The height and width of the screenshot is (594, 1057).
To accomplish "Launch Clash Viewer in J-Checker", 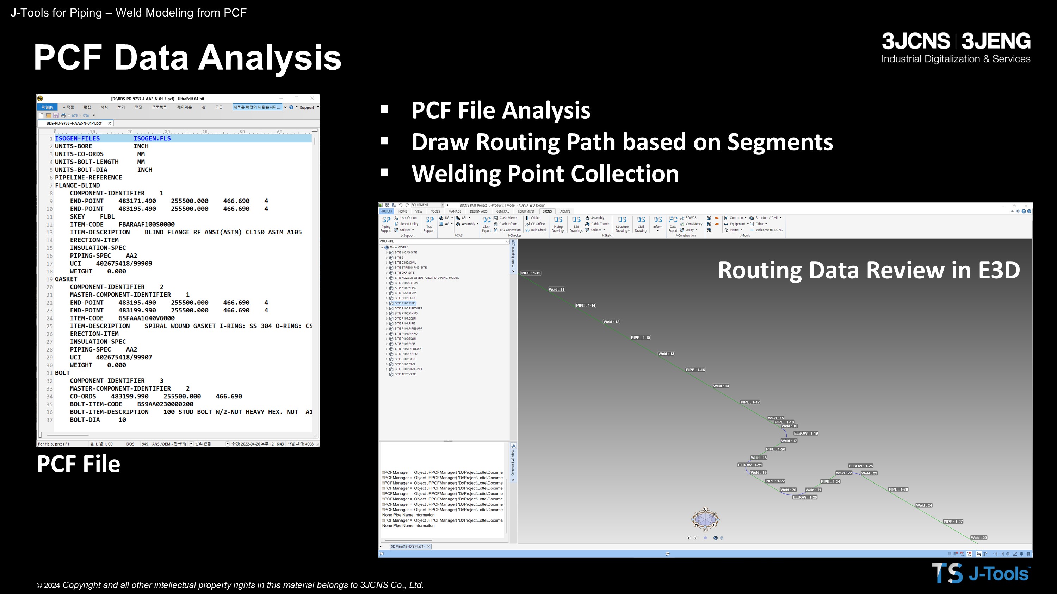I will click(x=506, y=218).
